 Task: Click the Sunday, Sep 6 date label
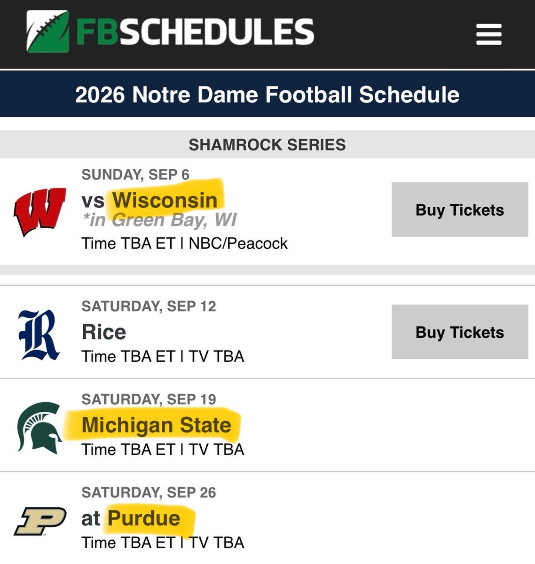[135, 174]
